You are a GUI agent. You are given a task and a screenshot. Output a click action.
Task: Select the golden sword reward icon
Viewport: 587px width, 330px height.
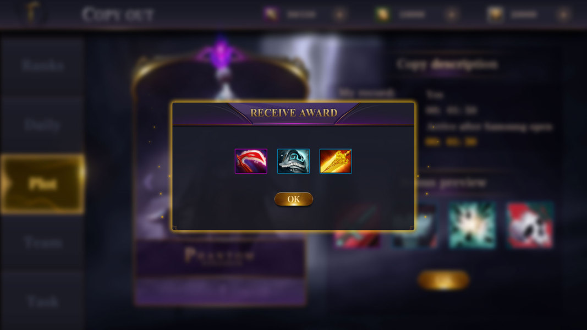click(336, 161)
